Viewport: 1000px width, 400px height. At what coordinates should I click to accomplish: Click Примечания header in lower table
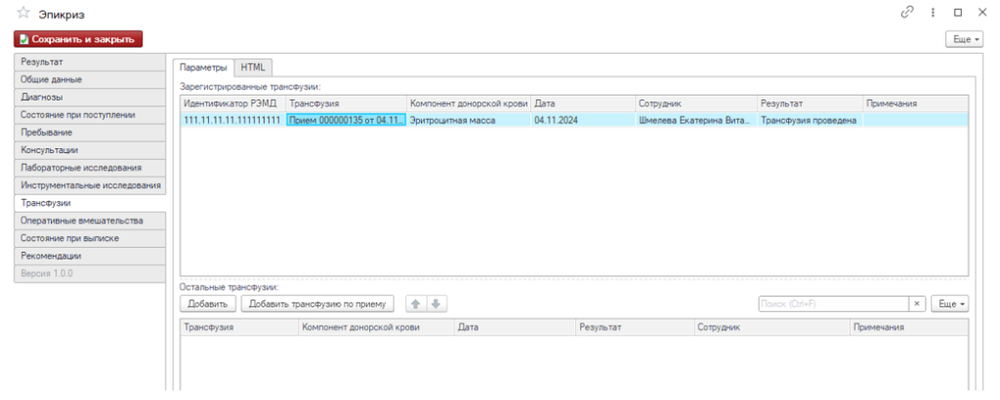[x=909, y=327]
